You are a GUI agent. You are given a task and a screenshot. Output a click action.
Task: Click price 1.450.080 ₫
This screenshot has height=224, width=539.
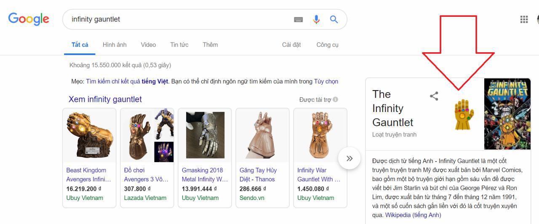(313, 189)
